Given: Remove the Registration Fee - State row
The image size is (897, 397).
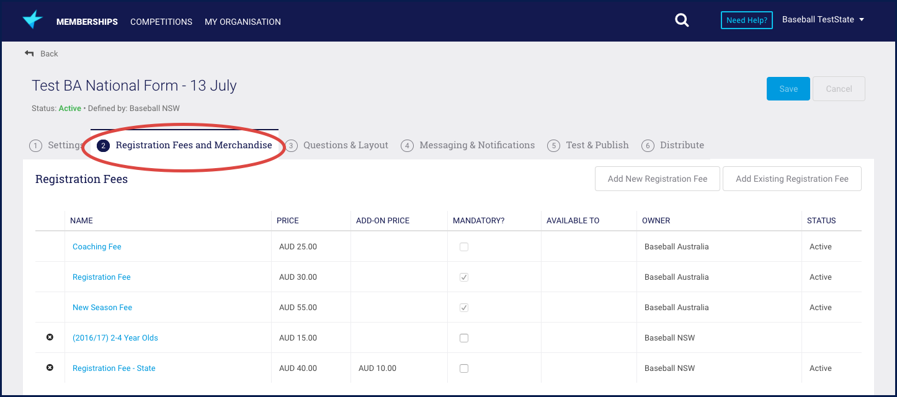Looking at the screenshot, I should (50, 368).
